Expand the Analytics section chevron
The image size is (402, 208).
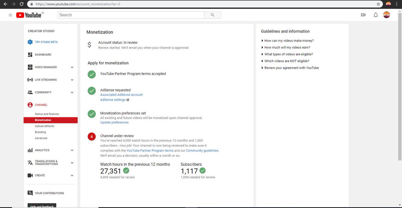pyautogui.click(x=72, y=150)
